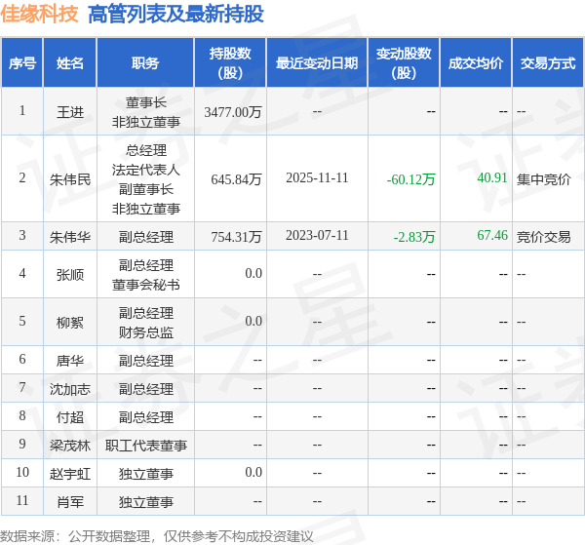Select the 最近变动日期 column header
This screenshot has width=585, height=545.
point(316,63)
